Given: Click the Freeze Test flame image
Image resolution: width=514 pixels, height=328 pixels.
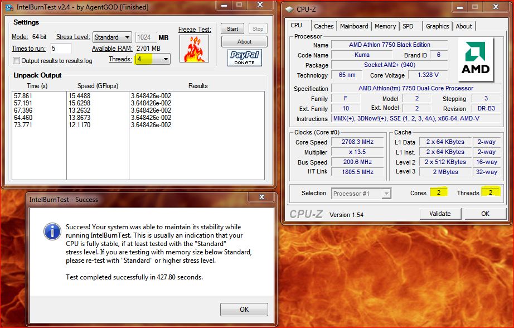Looking at the screenshot, I should [194, 49].
